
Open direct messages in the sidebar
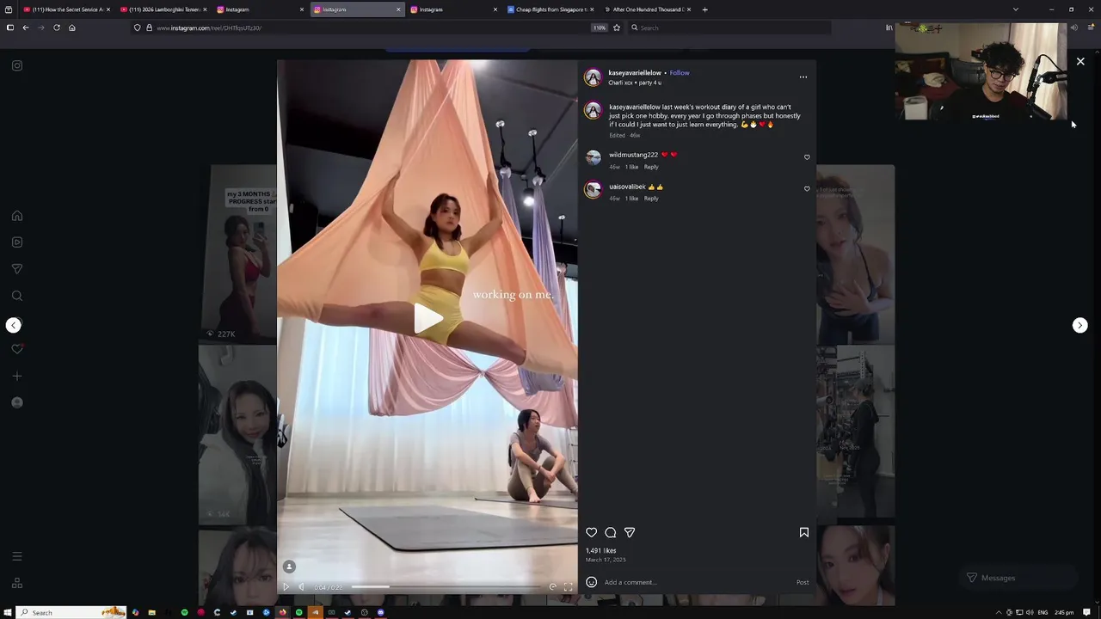17,269
